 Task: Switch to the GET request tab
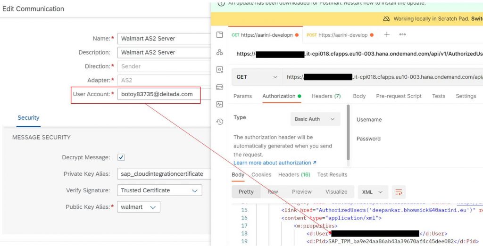click(265, 35)
